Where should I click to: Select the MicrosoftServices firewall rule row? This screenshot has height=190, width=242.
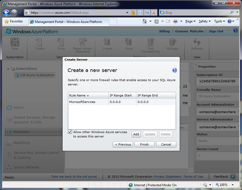122,102
